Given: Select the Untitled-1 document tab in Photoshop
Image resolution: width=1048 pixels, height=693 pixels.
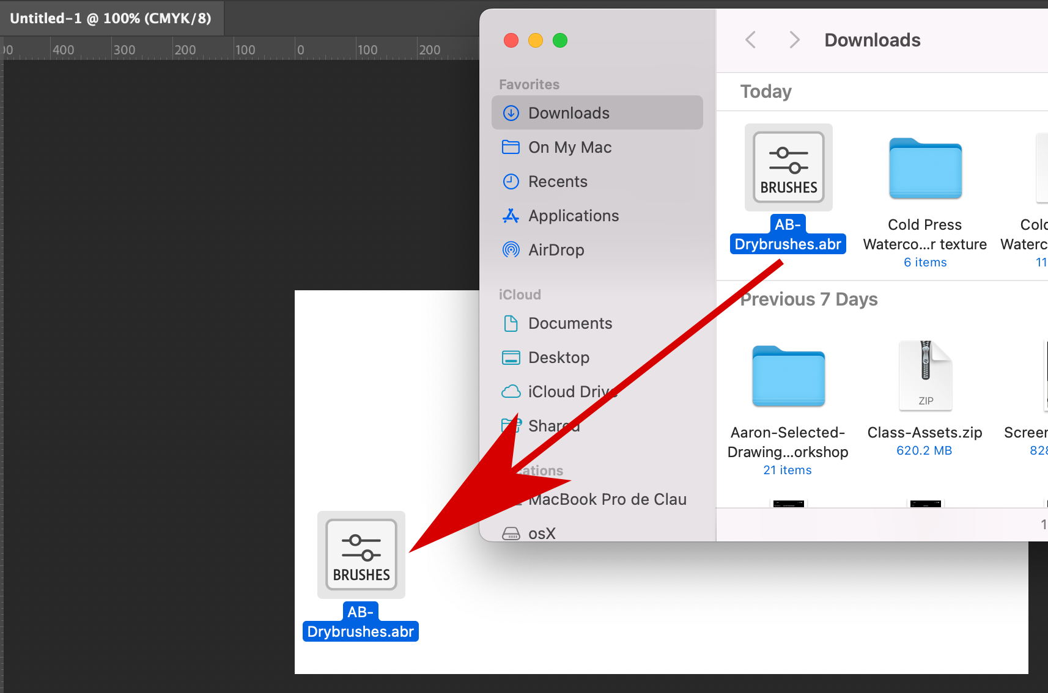Looking at the screenshot, I should coord(111,18).
